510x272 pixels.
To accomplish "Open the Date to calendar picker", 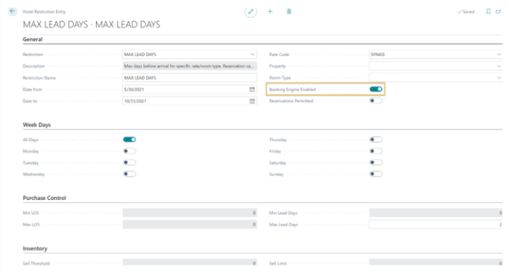I will 252,101.
